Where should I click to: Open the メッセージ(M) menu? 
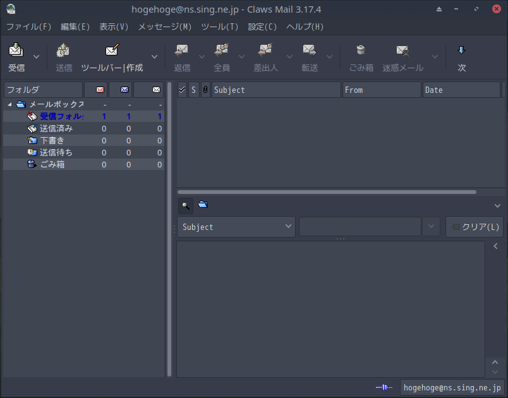165,27
